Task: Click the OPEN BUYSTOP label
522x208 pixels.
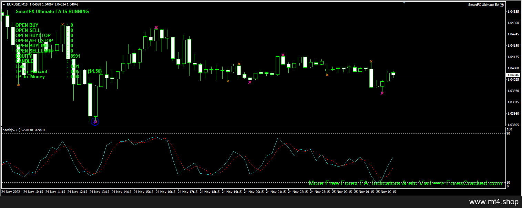Action: coord(33,35)
